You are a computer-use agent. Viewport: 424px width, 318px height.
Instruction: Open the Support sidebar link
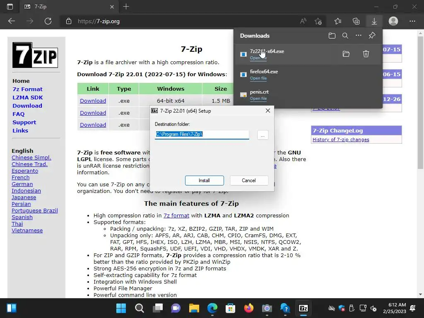(x=24, y=122)
